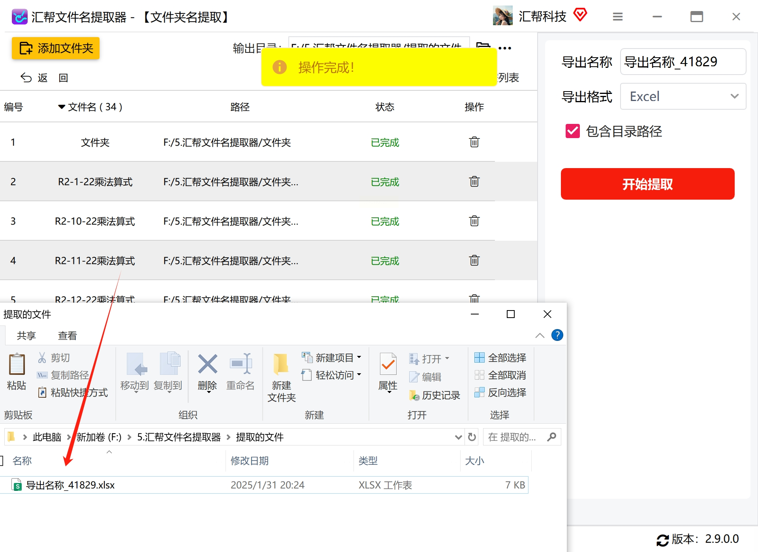Click the 删除 X ribbon button

coord(207,372)
